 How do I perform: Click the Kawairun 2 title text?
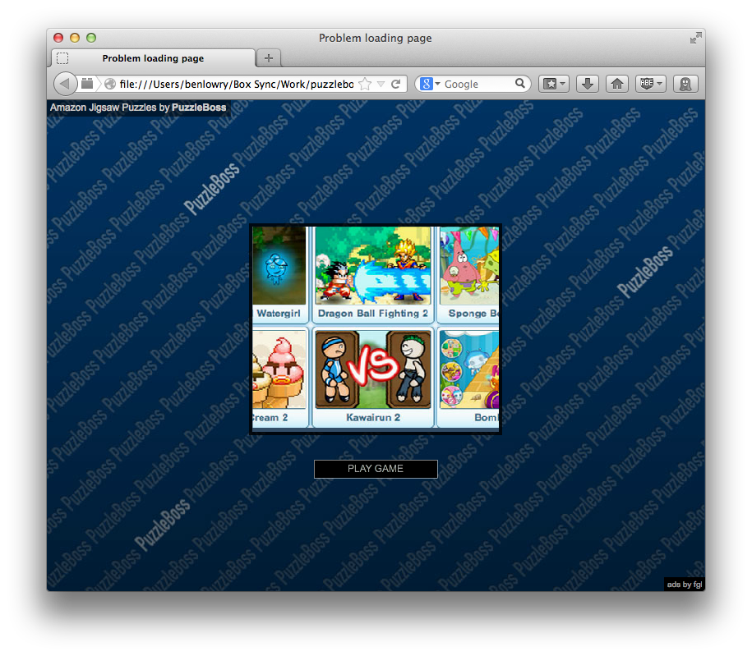(373, 417)
